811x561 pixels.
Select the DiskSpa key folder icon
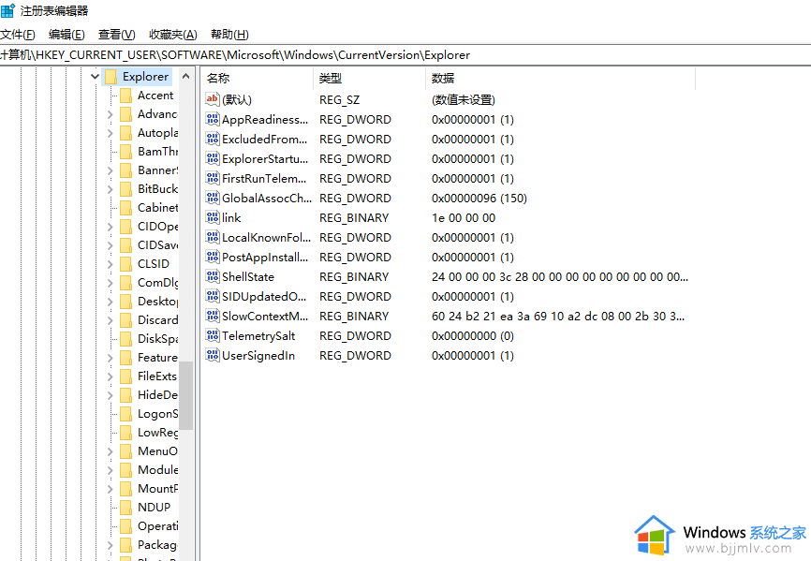(x=125, y=339)
